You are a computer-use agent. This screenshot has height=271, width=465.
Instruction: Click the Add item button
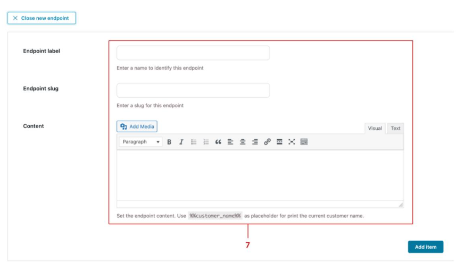(x=426, y=247)
